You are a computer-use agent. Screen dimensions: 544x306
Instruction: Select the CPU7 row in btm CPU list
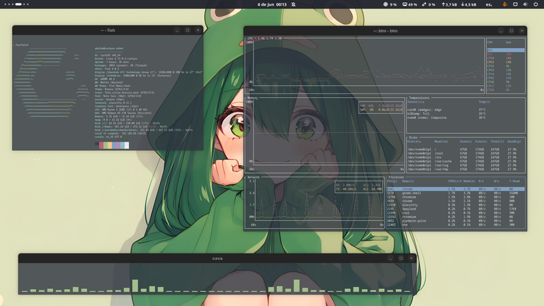[x=506, y=86]
